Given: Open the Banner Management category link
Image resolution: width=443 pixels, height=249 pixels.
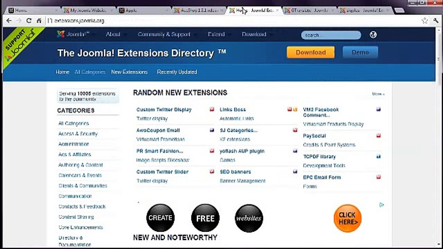Looking at the screenshot, I should click(243, 181).
